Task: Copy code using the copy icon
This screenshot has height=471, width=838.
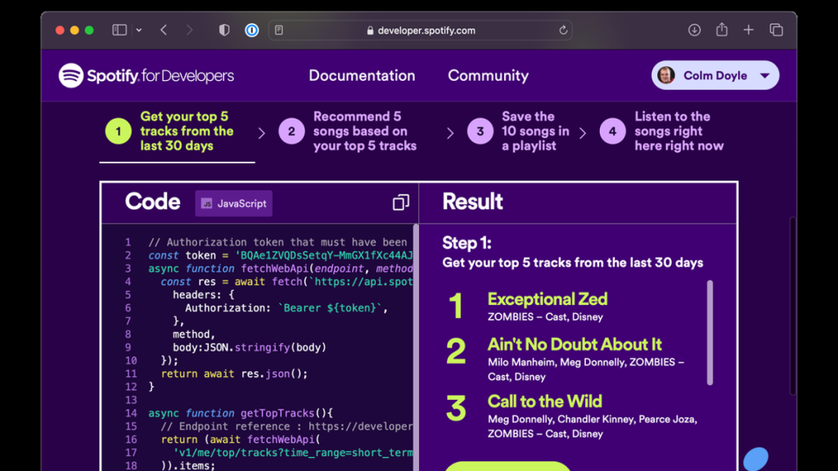Action: pos(400,203)
